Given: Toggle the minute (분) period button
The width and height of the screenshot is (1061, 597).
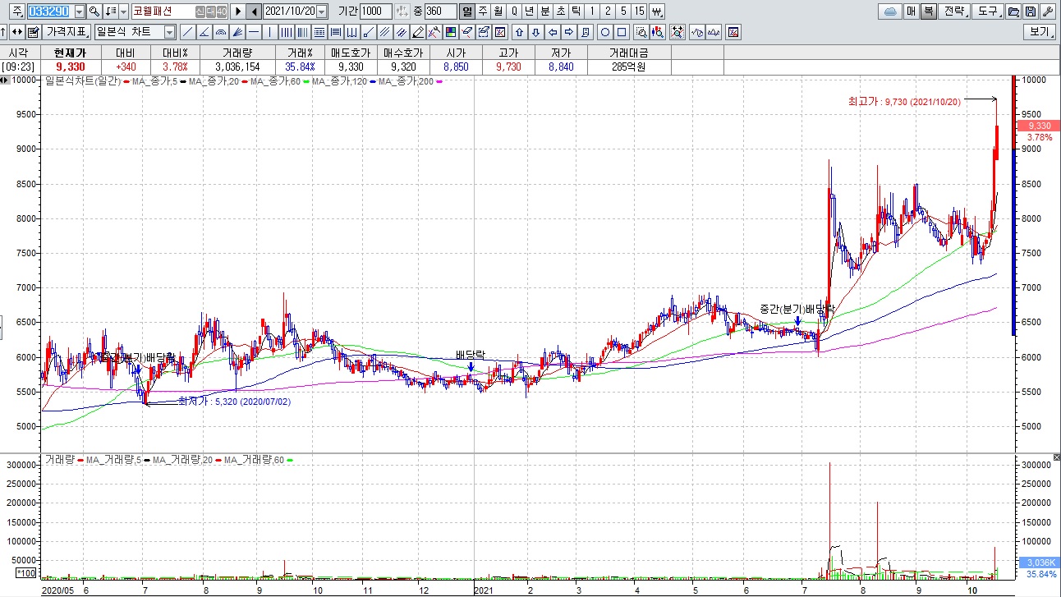Looking at the screenshot, I should point(544,11).
